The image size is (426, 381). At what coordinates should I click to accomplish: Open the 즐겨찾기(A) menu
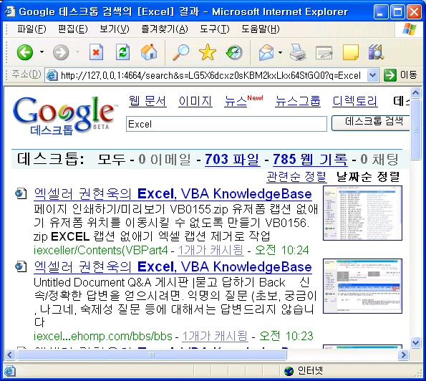(165, 29)
